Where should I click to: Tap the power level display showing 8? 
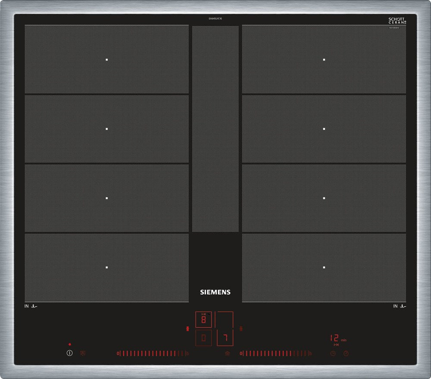point(203,319)
